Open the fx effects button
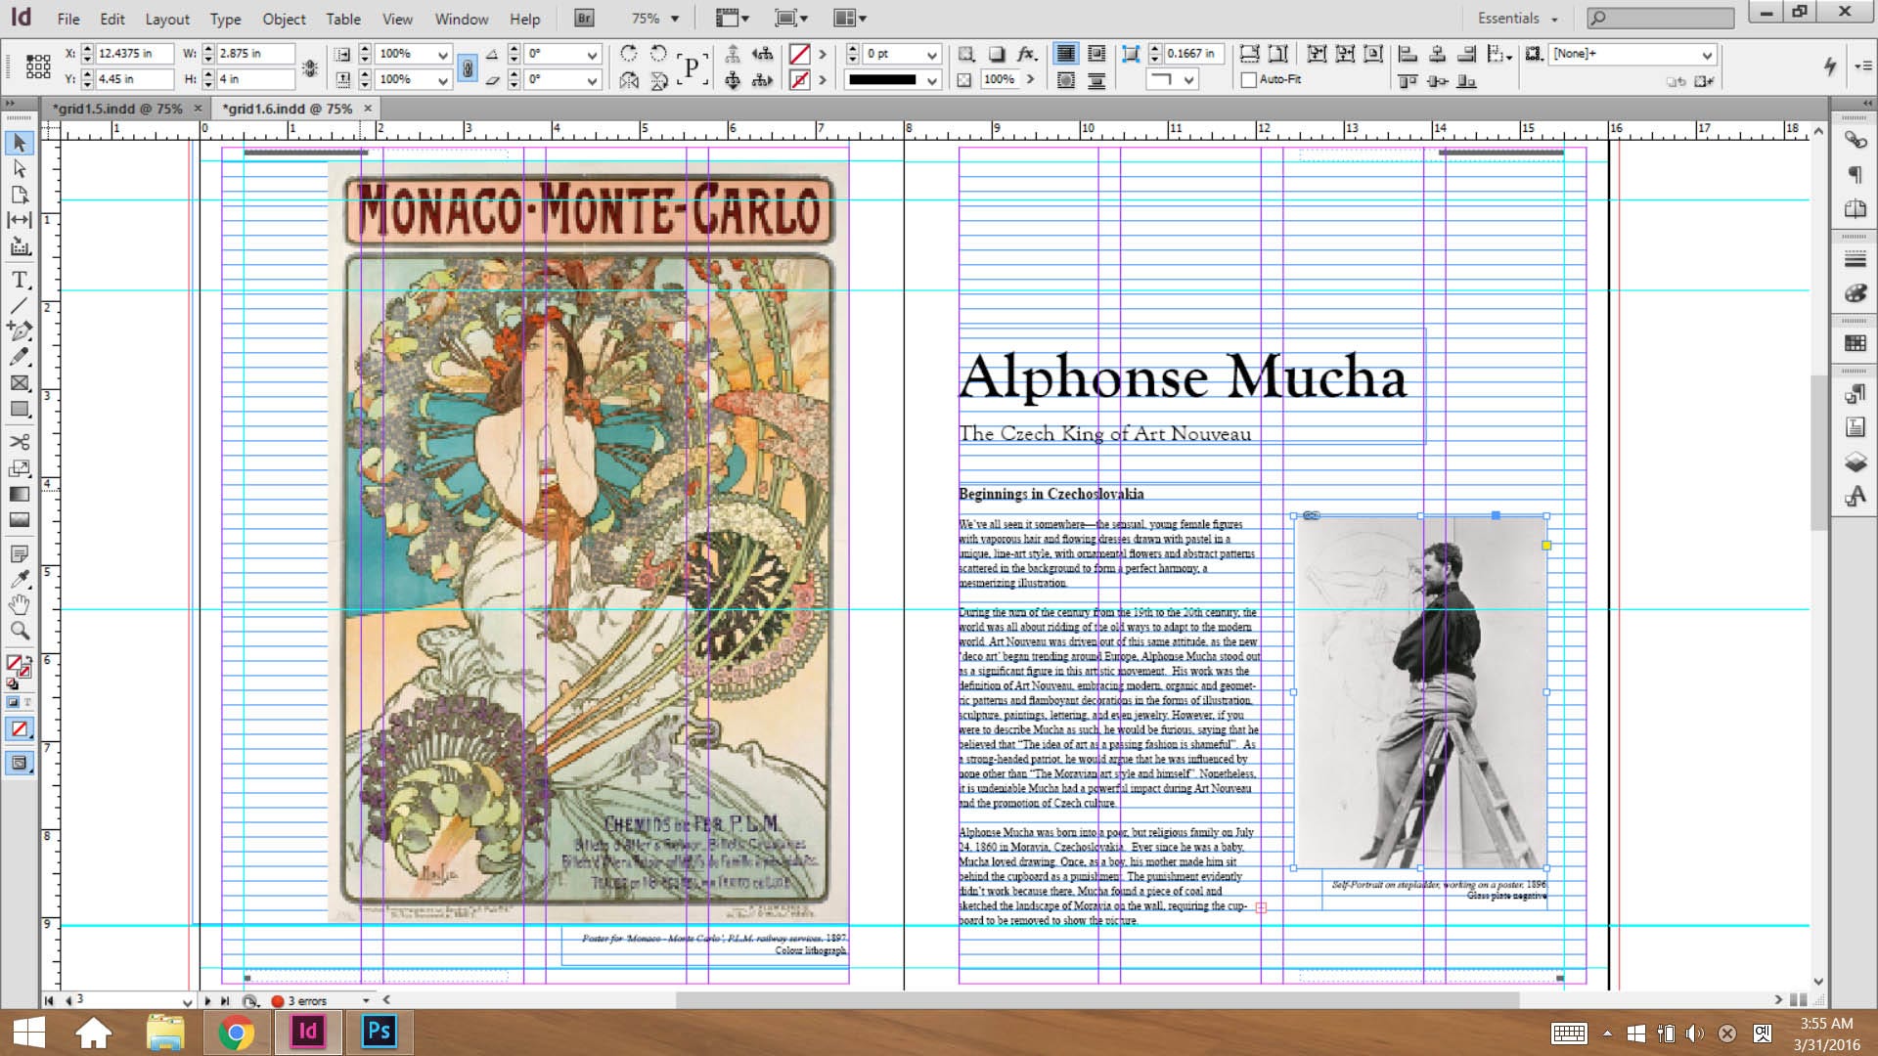 1026,54
